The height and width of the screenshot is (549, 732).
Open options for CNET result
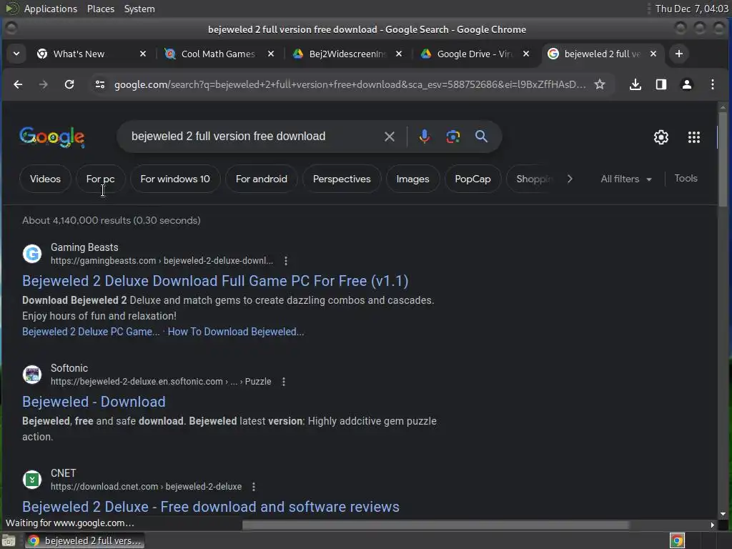(x=254, y=487)
